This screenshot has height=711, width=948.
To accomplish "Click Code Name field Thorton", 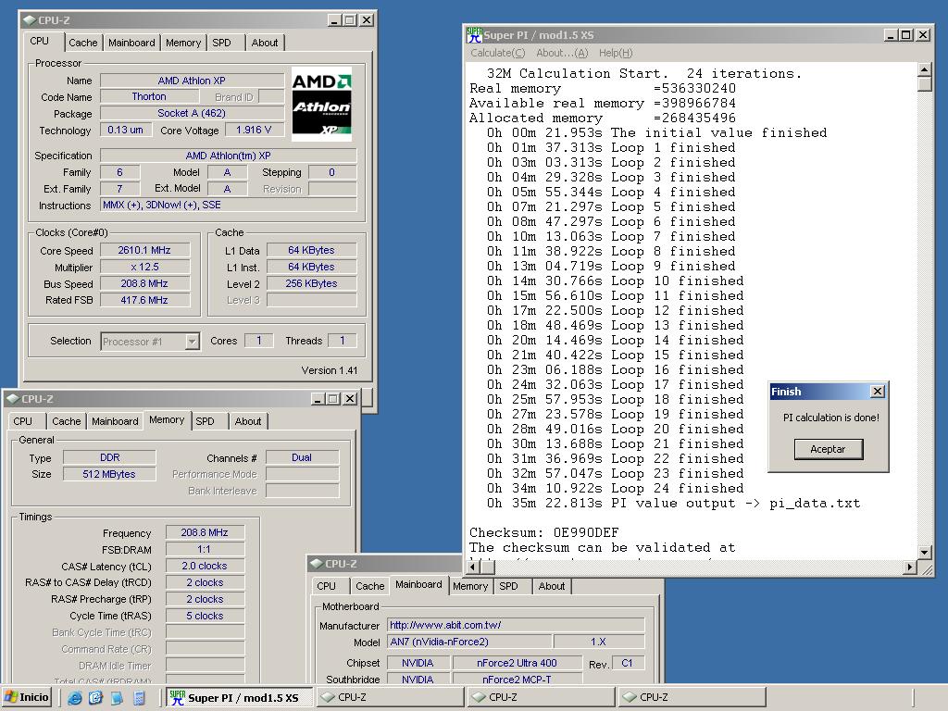I will (149, 96).
